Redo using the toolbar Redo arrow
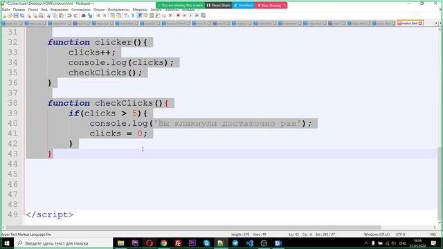The height and width of the screenshot is (249, 443). point(75,15)
